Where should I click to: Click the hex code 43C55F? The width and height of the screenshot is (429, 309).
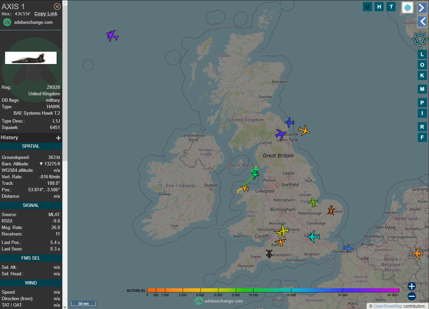click(x=22, y=14)
